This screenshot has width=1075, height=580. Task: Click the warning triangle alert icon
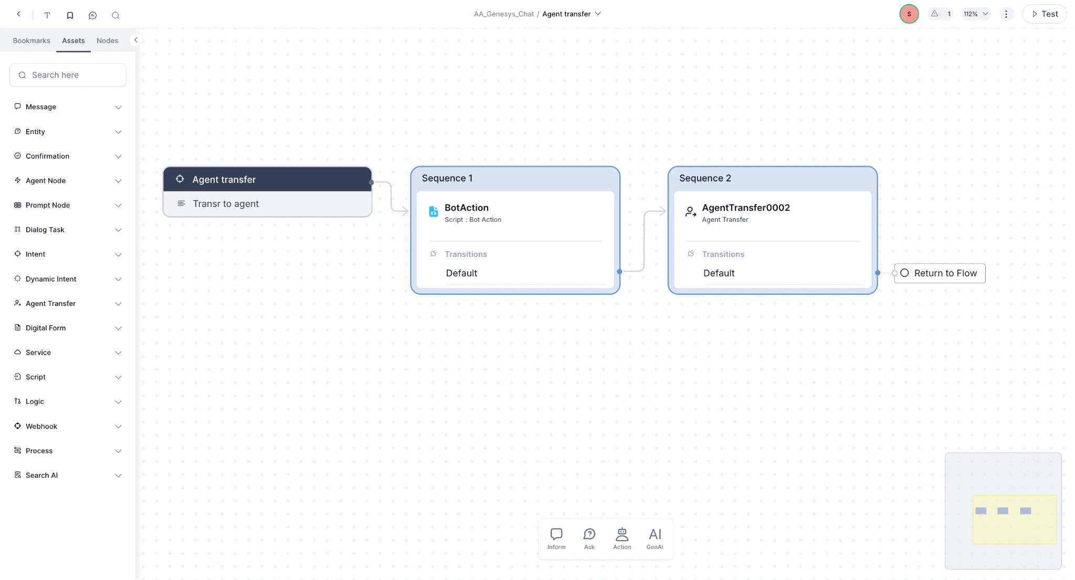pyautogui.click(x=934, y=14)
